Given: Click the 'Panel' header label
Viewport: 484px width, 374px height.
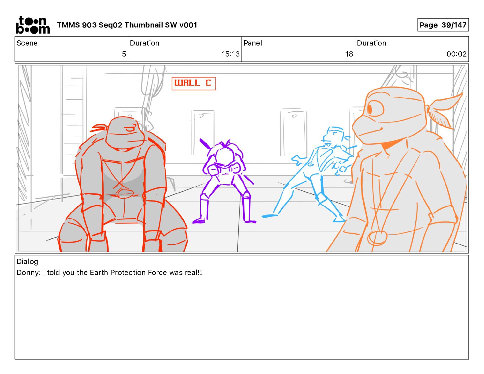Looking at the screenshot, I should point(253,43).
